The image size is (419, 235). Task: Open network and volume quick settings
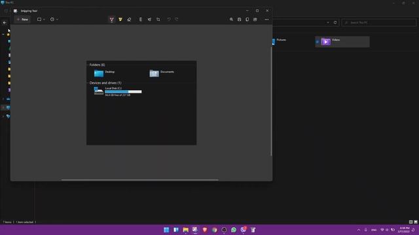pyautogui.click(x=387, y=230)
